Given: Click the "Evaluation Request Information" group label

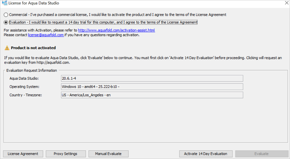Looking at the screenshot, I should (x=32, y=70).
